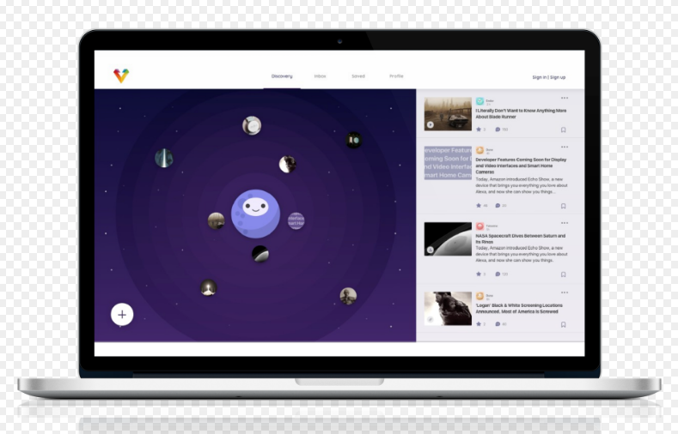Open the rocket launch planet bubble
This screenshot has height=434, width=678.
pos(209,287)
